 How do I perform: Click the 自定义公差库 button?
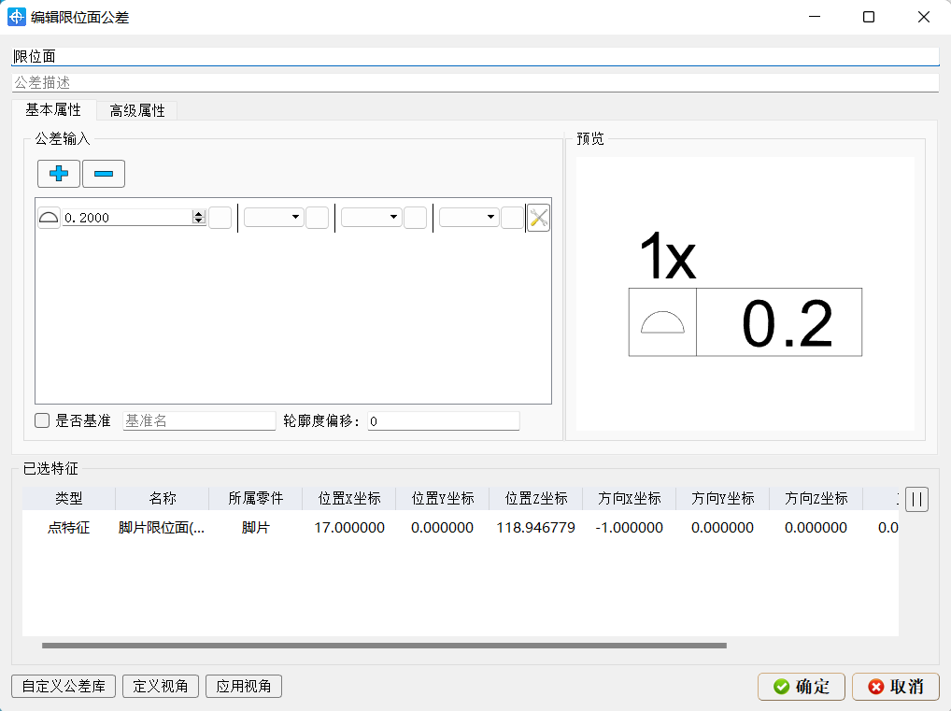(x=63, y=686)
